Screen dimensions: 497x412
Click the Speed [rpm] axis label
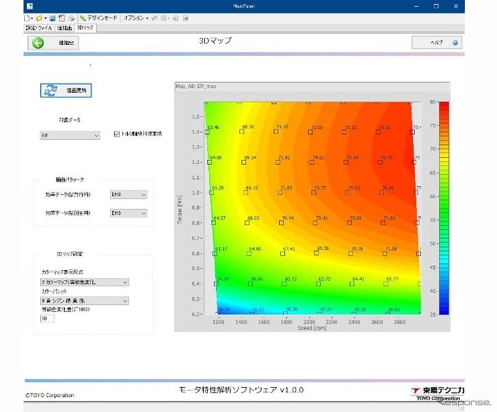pos(312,328)
